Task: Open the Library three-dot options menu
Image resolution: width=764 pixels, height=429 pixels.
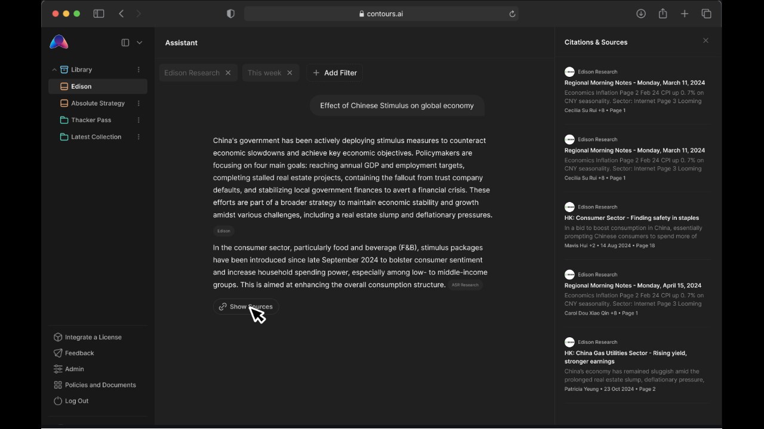Action: click(138, 70)
